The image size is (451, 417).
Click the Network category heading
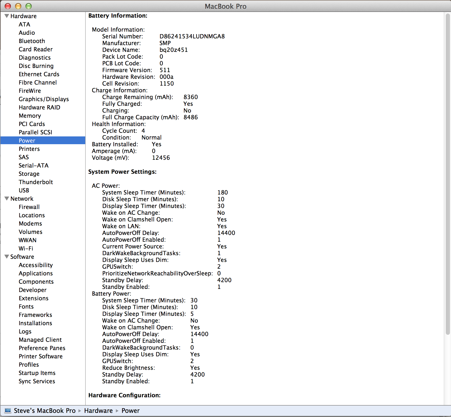coord(22,199)
